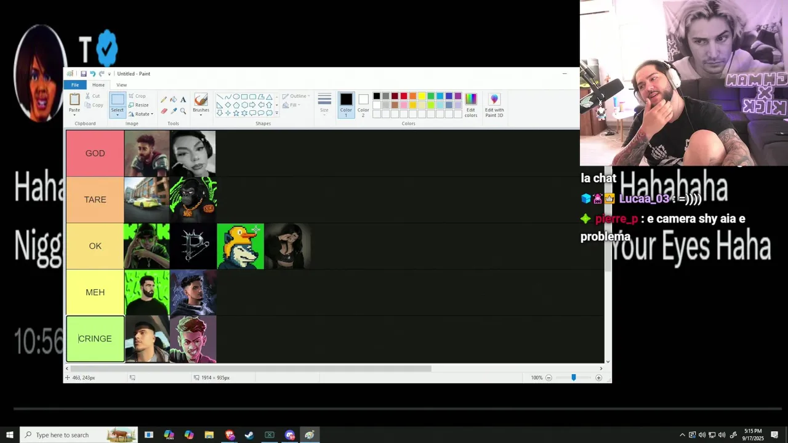
Task: Open the Paste dropdown arrow
Action: click(x=74, y=115)
